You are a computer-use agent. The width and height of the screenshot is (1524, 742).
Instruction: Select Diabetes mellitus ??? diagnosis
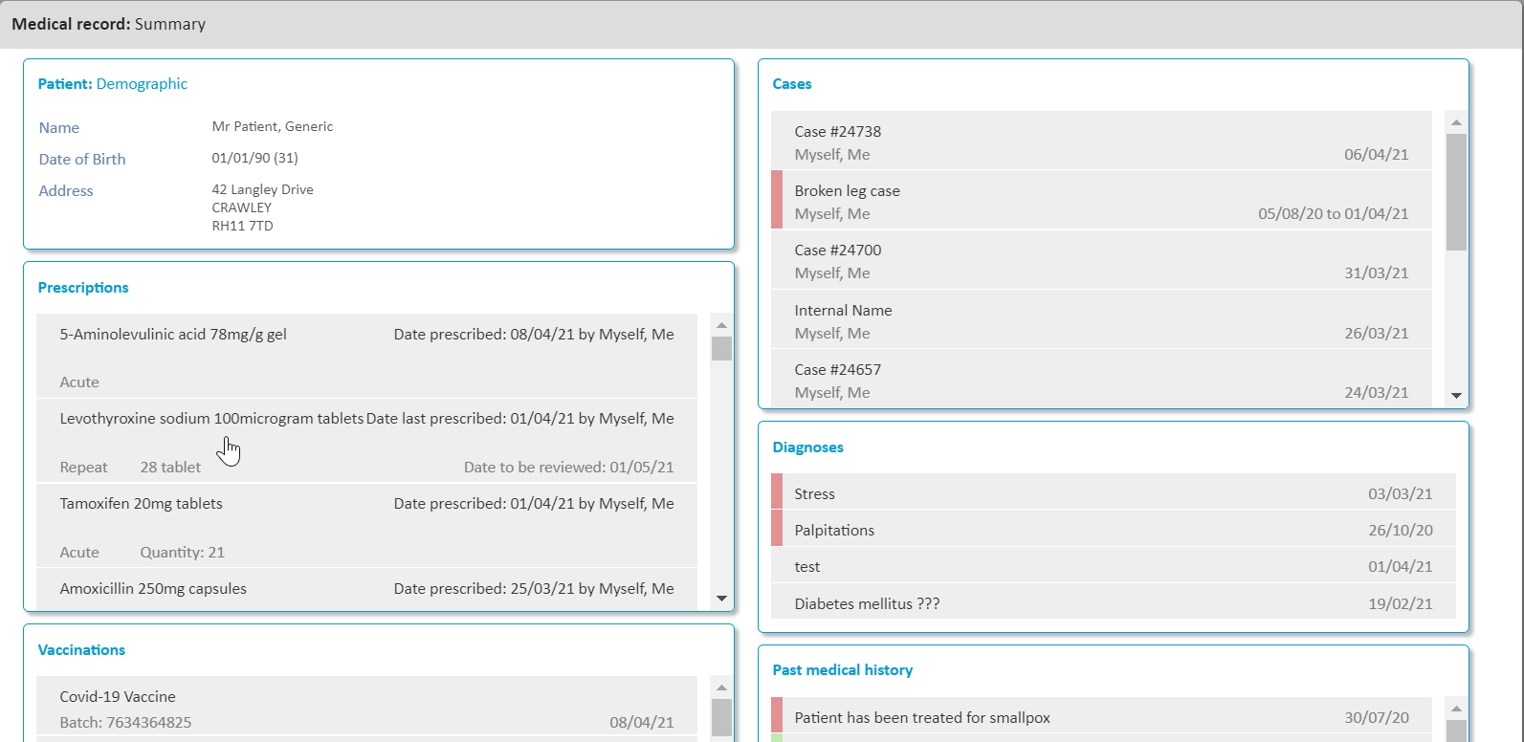point(867,604)
